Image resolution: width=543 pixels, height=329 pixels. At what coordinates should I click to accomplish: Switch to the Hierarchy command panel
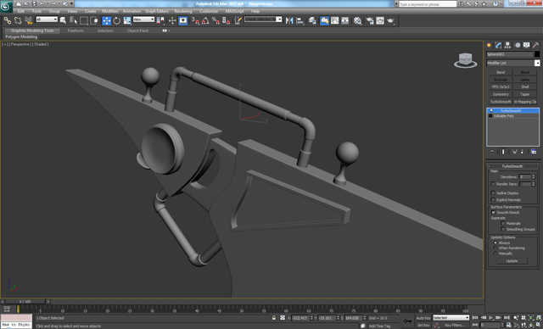tap(507, 45)
